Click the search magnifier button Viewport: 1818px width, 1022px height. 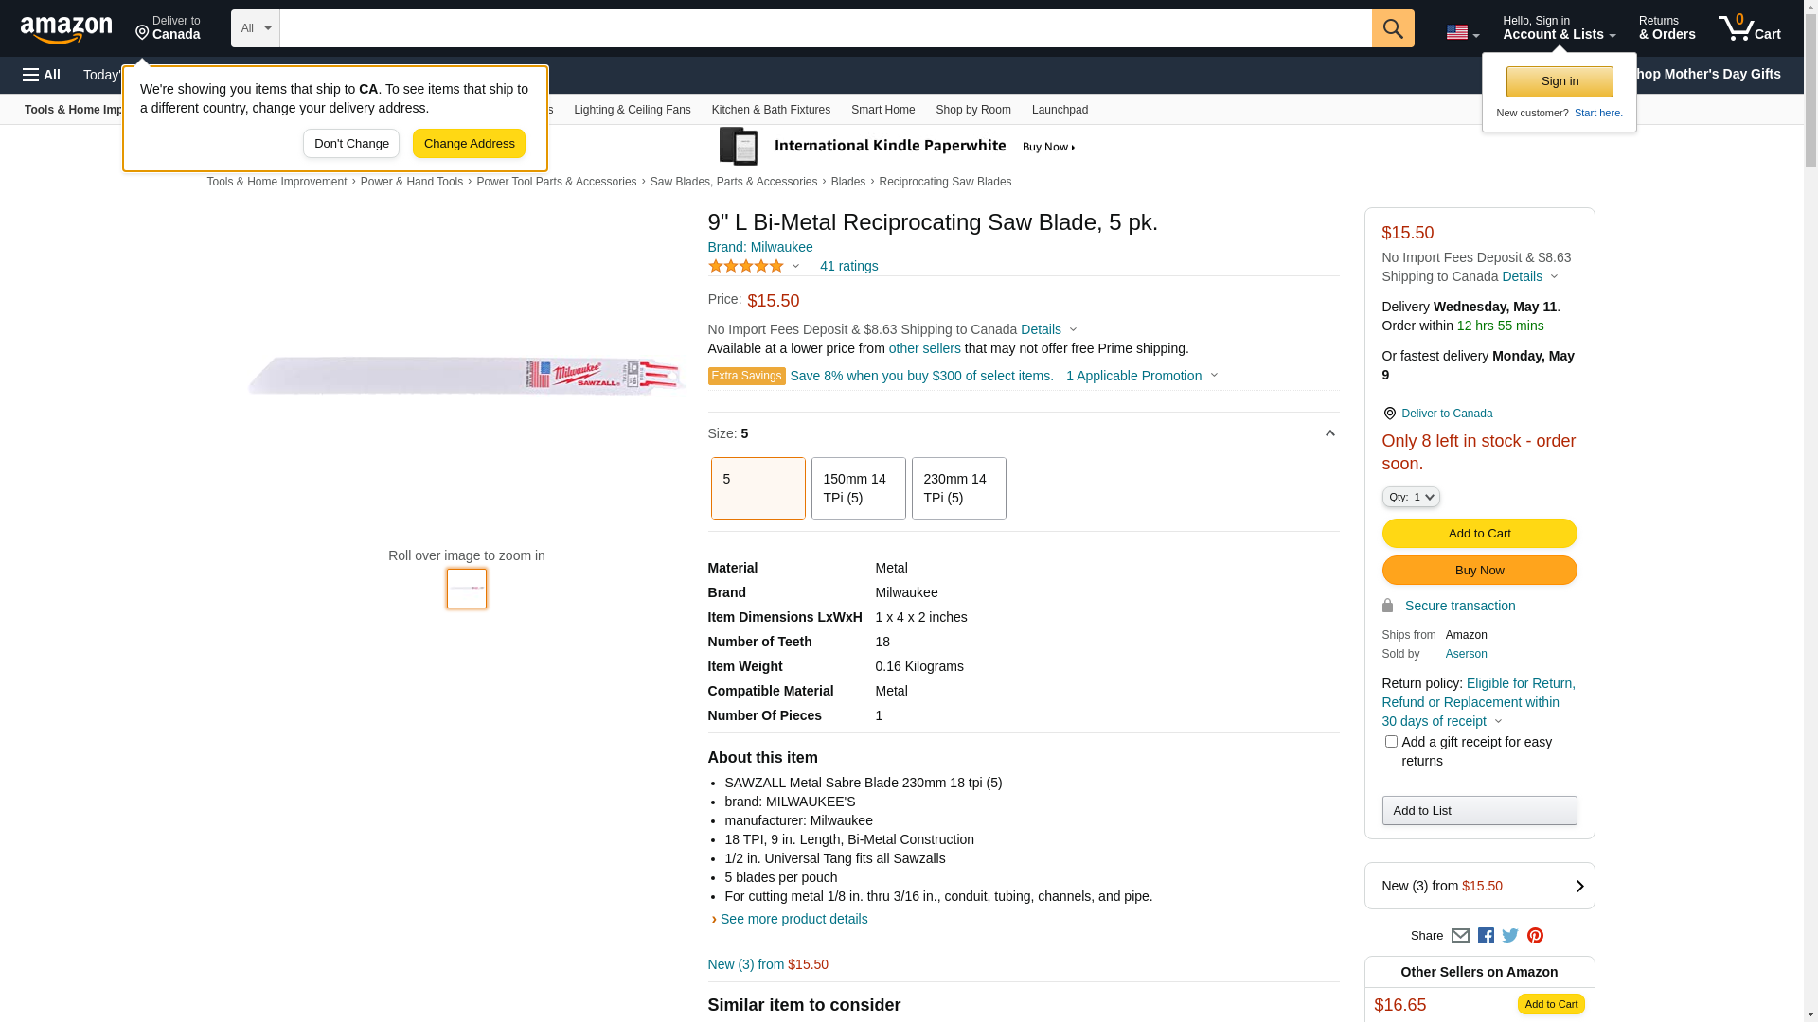1392,28
